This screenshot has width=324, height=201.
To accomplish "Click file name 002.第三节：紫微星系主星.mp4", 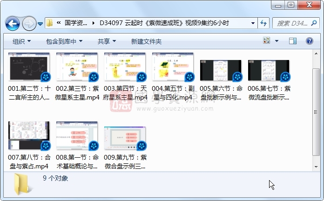I will [x=77, y=93].
